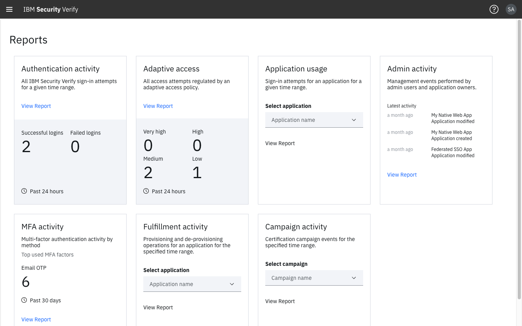The width and height of the screenshot is (522, 326).
Task: Click the Authentication activity card title
Action: [x=60, y=69]
